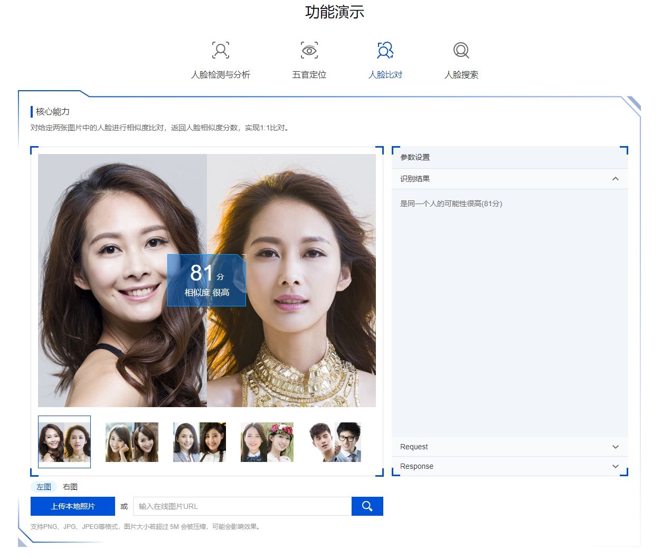Click the right woman with necklace photo
The width and height of the screenshot is (671, 559).
point(291,281)
